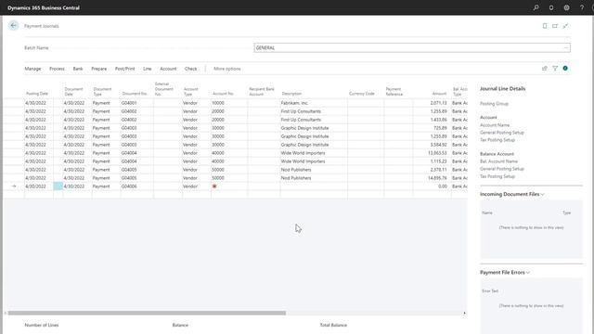This screenshot has width=594, height=334.
Task: Toggle the FactBox information icon
Action: click(x=565, y=68)
